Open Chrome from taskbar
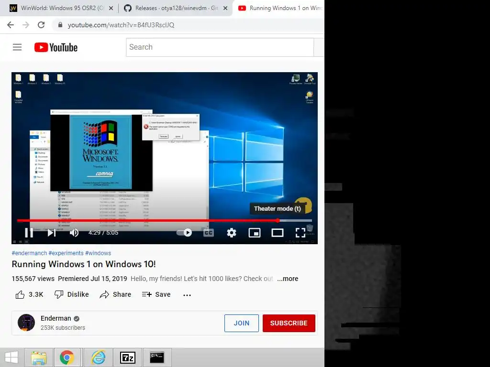Screen dimensions: 490x367 pos(67,357)
